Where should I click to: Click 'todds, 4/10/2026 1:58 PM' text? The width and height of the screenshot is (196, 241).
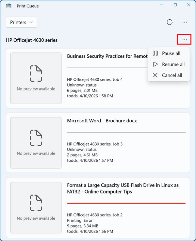(90, 96)
